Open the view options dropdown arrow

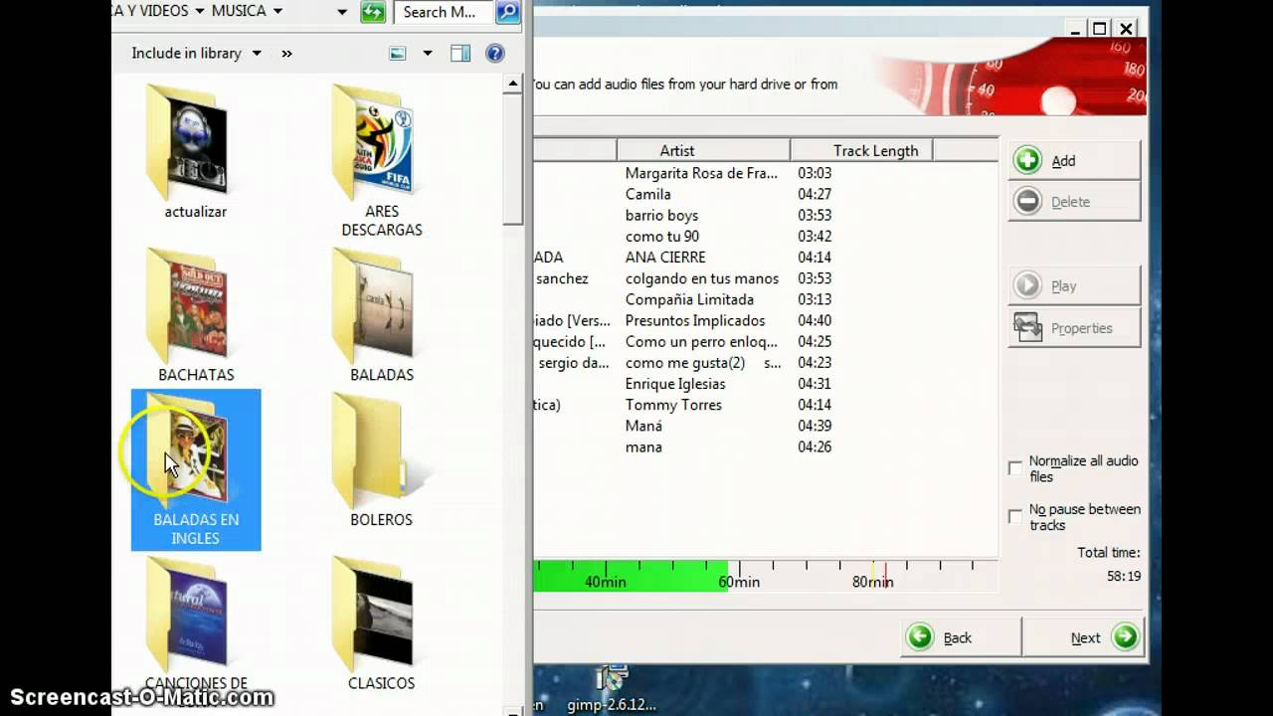(428, 54)
